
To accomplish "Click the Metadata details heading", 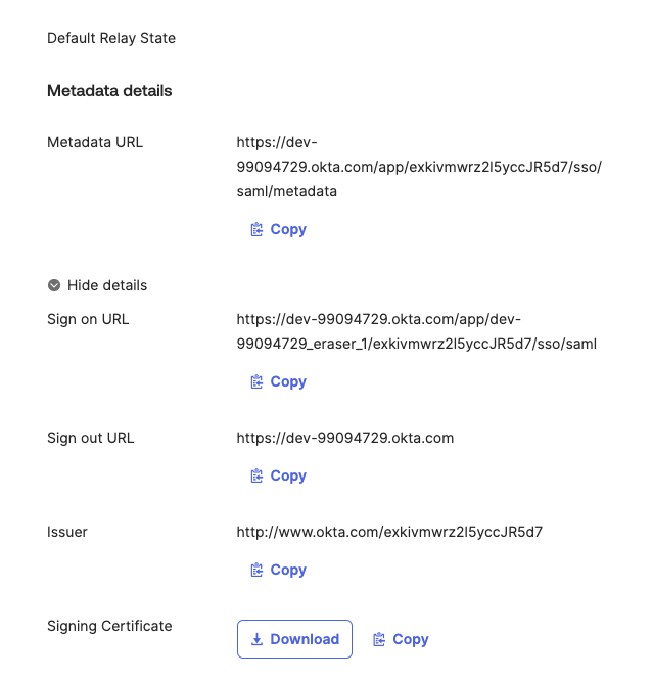I will pos(109,90).
